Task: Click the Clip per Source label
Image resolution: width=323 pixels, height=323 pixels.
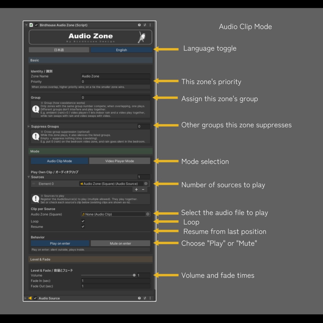Action: click(x=43, y=209)
